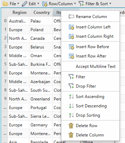The width and height of the screenshot is (125, 143).
Task: Select row number 0 header
Action: coord(5,21)
